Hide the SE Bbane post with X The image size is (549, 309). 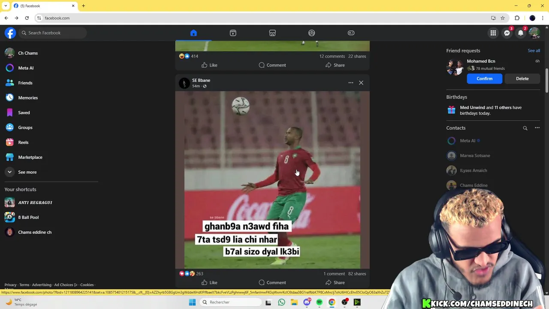[x=361, y=83]
